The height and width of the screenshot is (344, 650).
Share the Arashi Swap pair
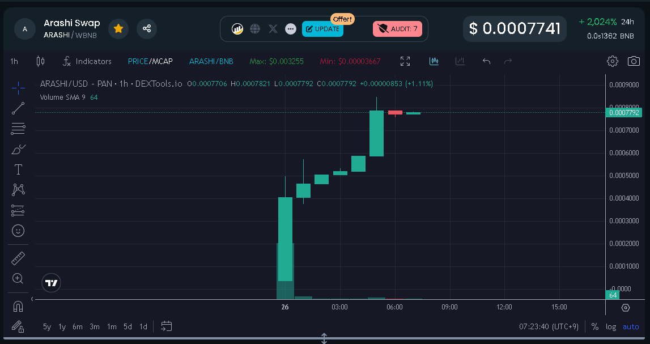(147, 28)
